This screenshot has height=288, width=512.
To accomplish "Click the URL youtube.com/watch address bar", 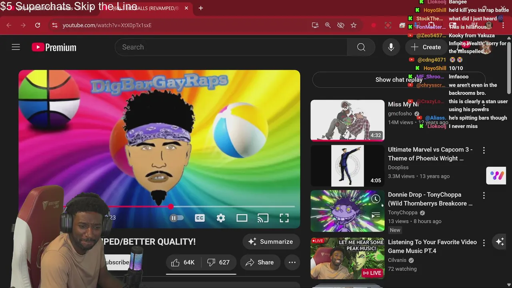I will coord(107,25).
